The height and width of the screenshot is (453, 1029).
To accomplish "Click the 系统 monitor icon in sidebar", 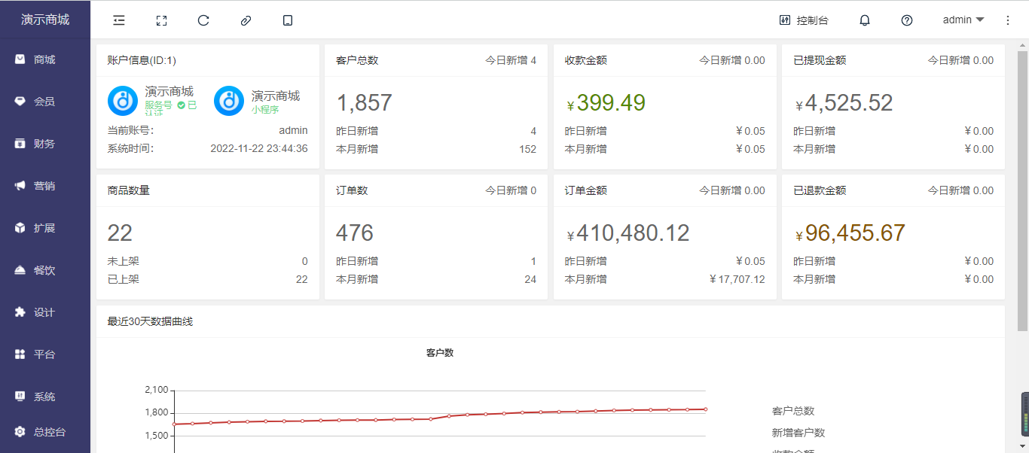I will tap(20, 396).
